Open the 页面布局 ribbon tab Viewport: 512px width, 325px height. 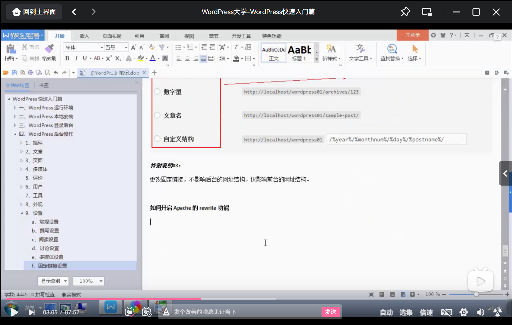coord(112,36)
